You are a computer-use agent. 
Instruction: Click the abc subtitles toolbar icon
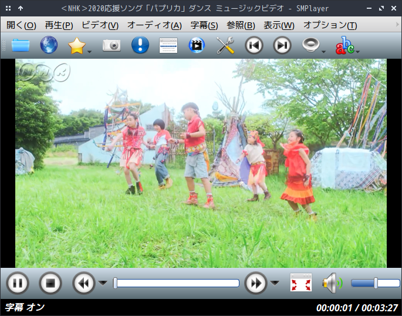coord(345,45)
